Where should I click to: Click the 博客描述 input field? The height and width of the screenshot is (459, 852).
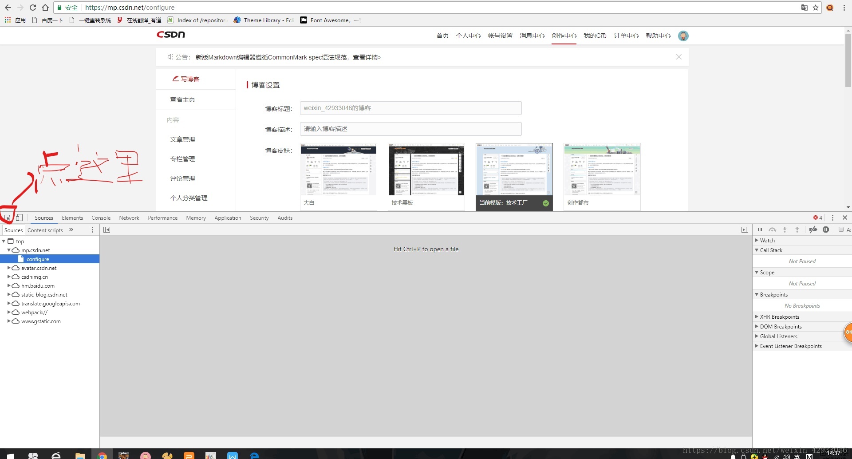coord(410,129)
